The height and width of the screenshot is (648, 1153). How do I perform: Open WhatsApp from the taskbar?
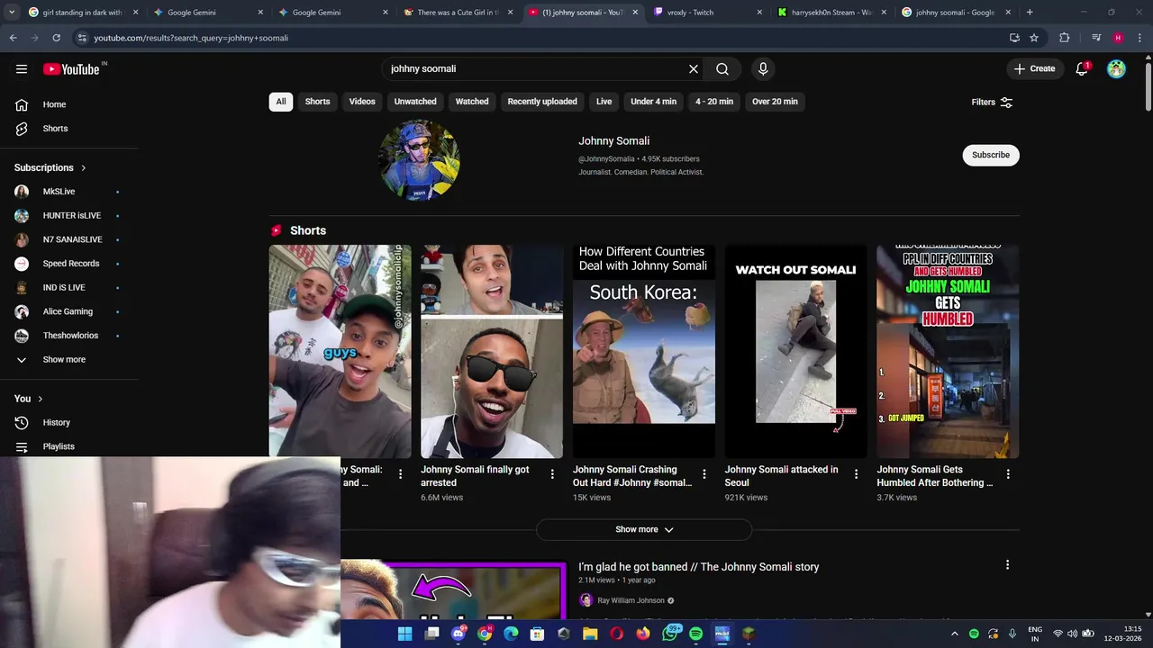pos(670,634)
